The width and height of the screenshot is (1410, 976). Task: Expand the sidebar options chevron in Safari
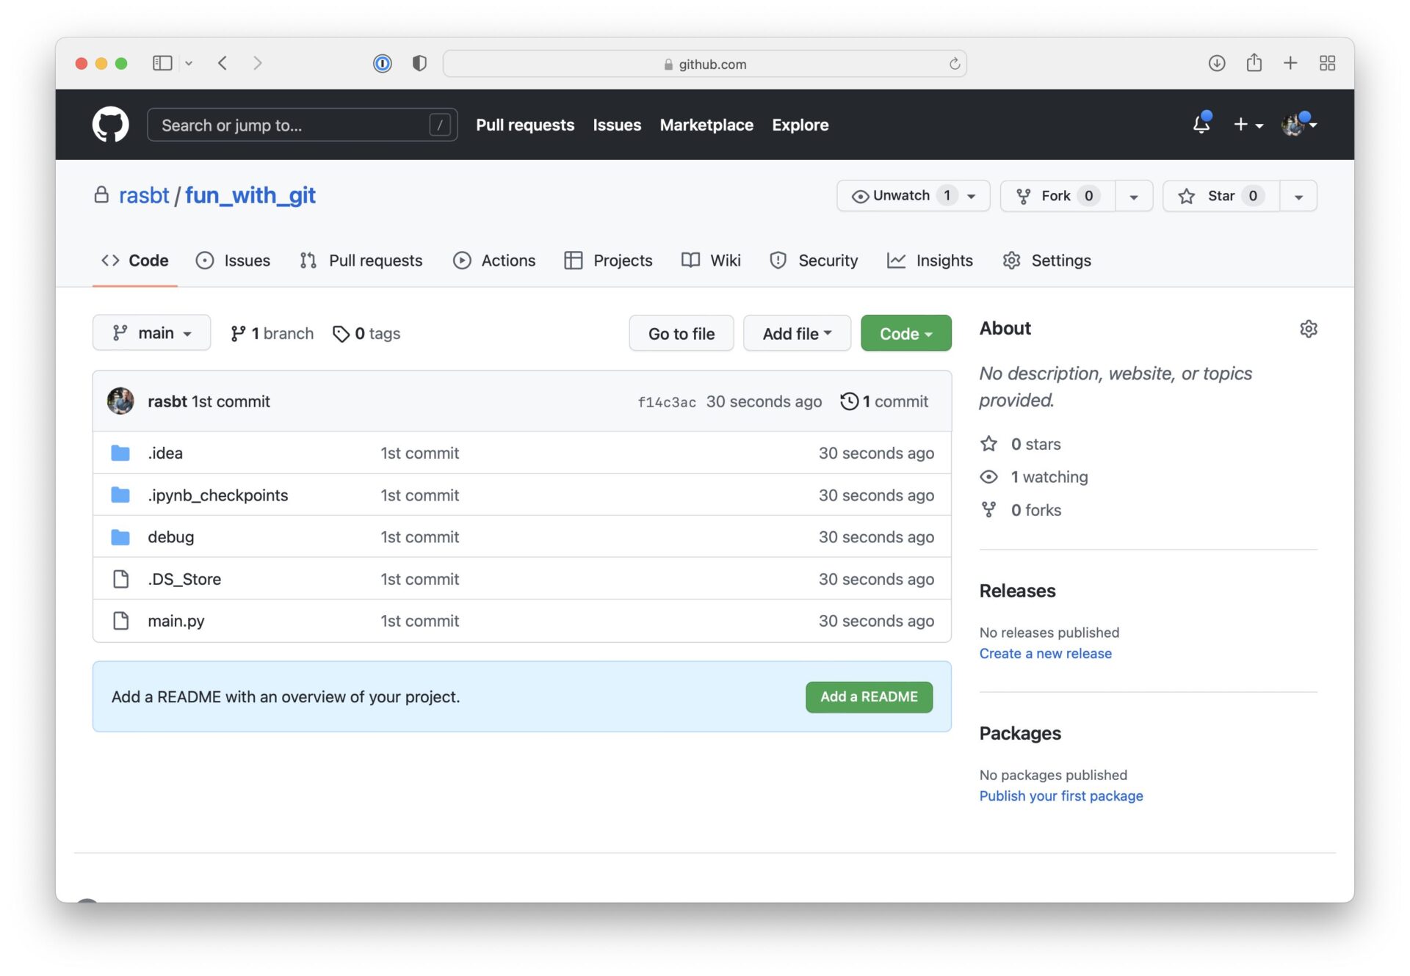click(189, 63)
